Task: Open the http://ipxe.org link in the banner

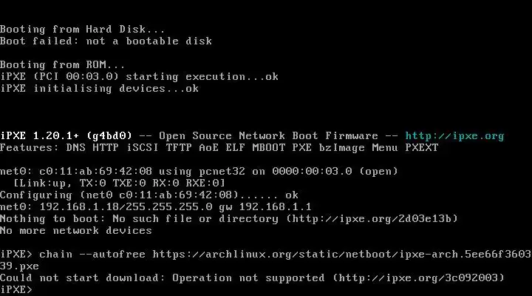Action: (454, 136)
